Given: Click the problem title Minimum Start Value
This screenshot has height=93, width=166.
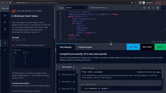Looking at the screenshot, I should pos(25,16).
